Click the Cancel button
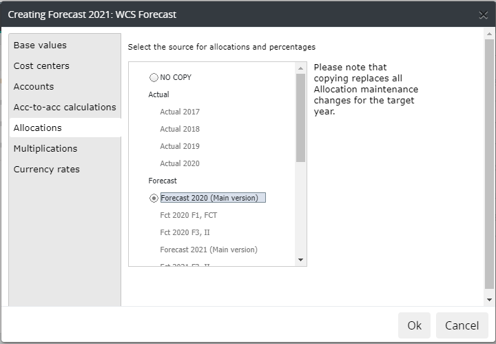The height and width of the screenshot is (344, 496). coord(462,325)
